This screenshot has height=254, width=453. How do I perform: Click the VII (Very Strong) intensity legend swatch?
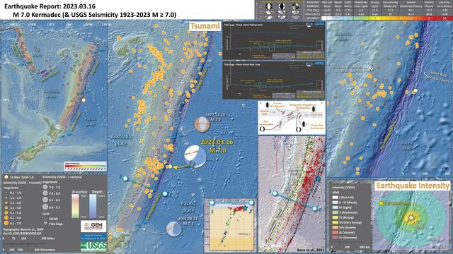[335, 222]
